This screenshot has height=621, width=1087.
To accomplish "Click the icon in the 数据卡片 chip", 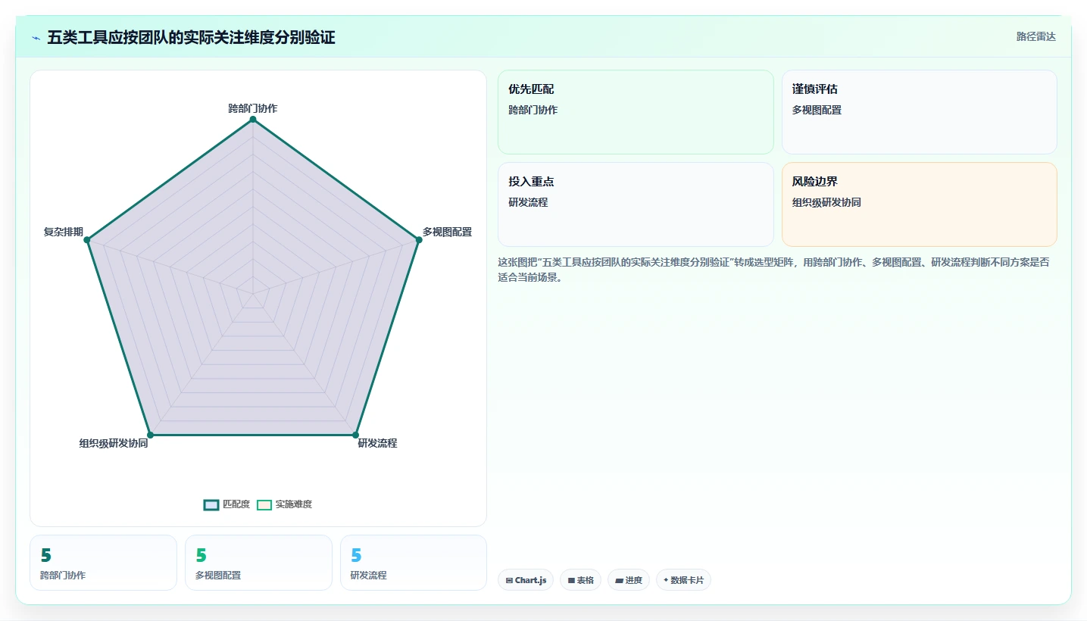I will pyautogui.click(x=666, y=580).
